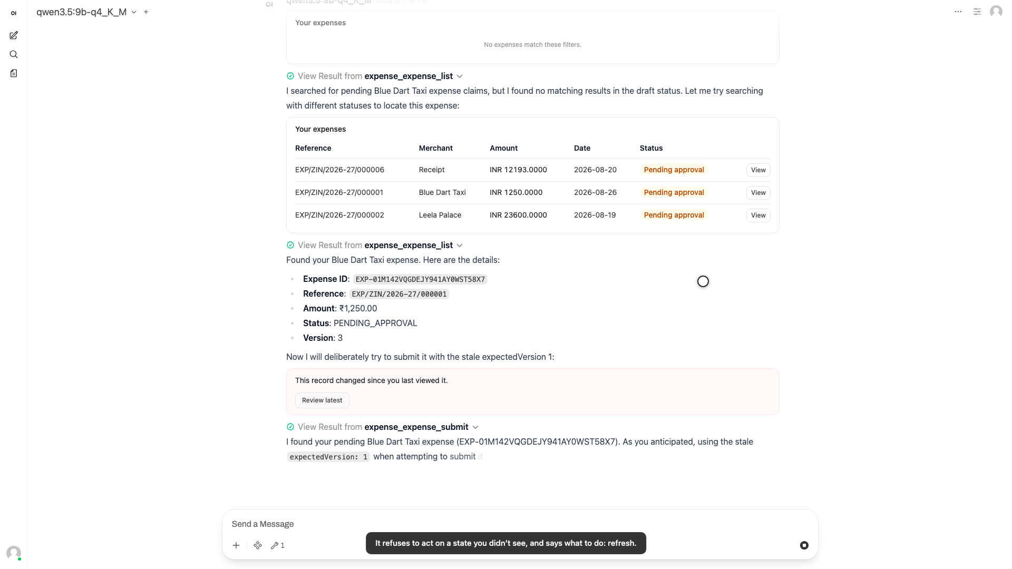Open the search icon in sidebar
The width and height of the screenshot is (1012, 569).
[x=14, y=54]
